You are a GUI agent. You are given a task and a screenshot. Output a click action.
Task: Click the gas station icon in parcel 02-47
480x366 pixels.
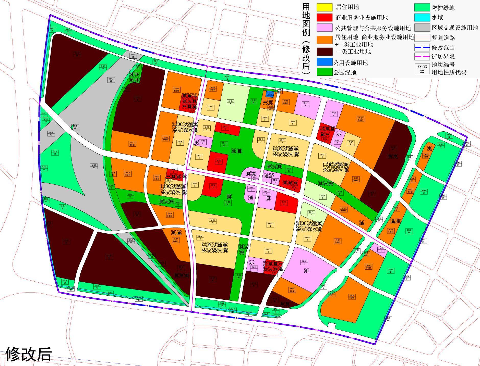[x=179, y=232]
